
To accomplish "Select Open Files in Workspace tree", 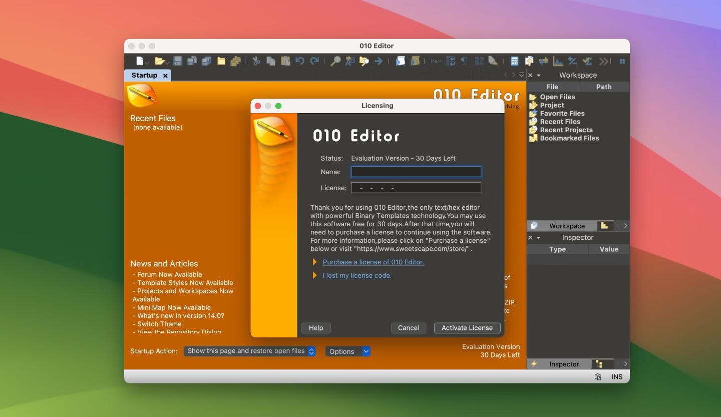I will pyautogui.click(x=557, y=97).
